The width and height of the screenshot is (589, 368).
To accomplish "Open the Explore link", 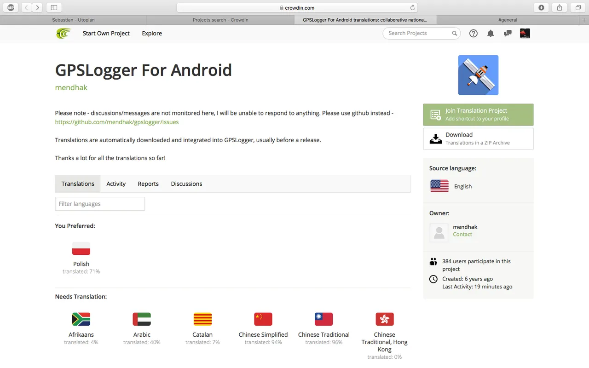I will (x=152, y=33).
